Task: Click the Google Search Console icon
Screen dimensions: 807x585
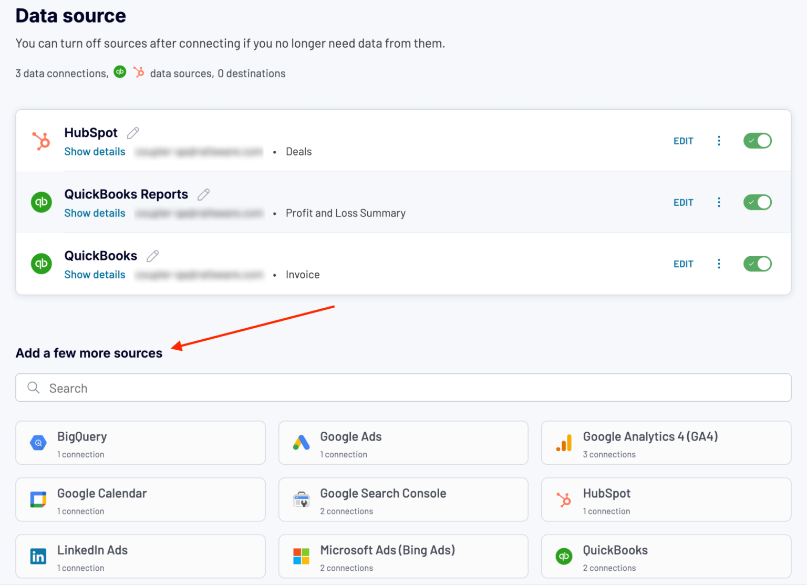Action: point(301,499)
